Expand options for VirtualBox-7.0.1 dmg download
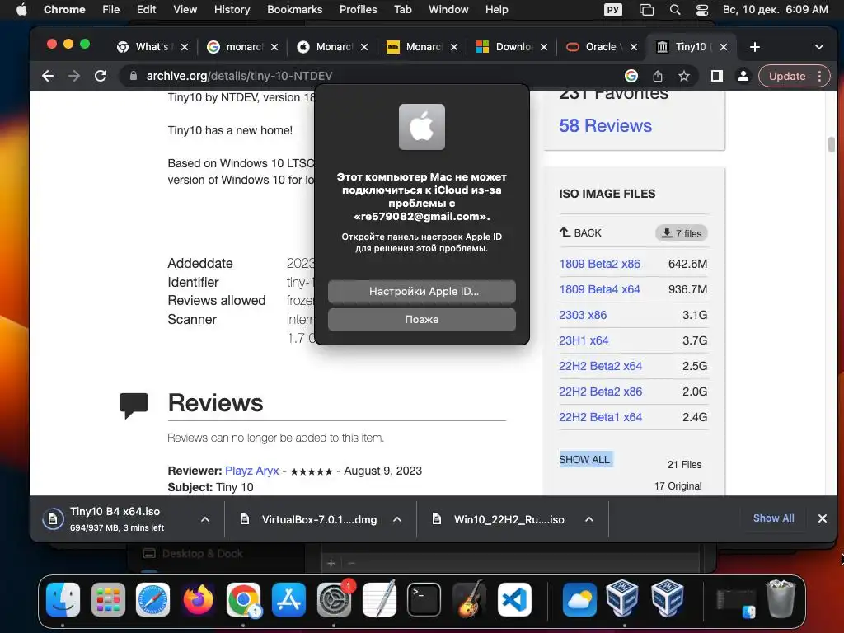 coord(397,519)
